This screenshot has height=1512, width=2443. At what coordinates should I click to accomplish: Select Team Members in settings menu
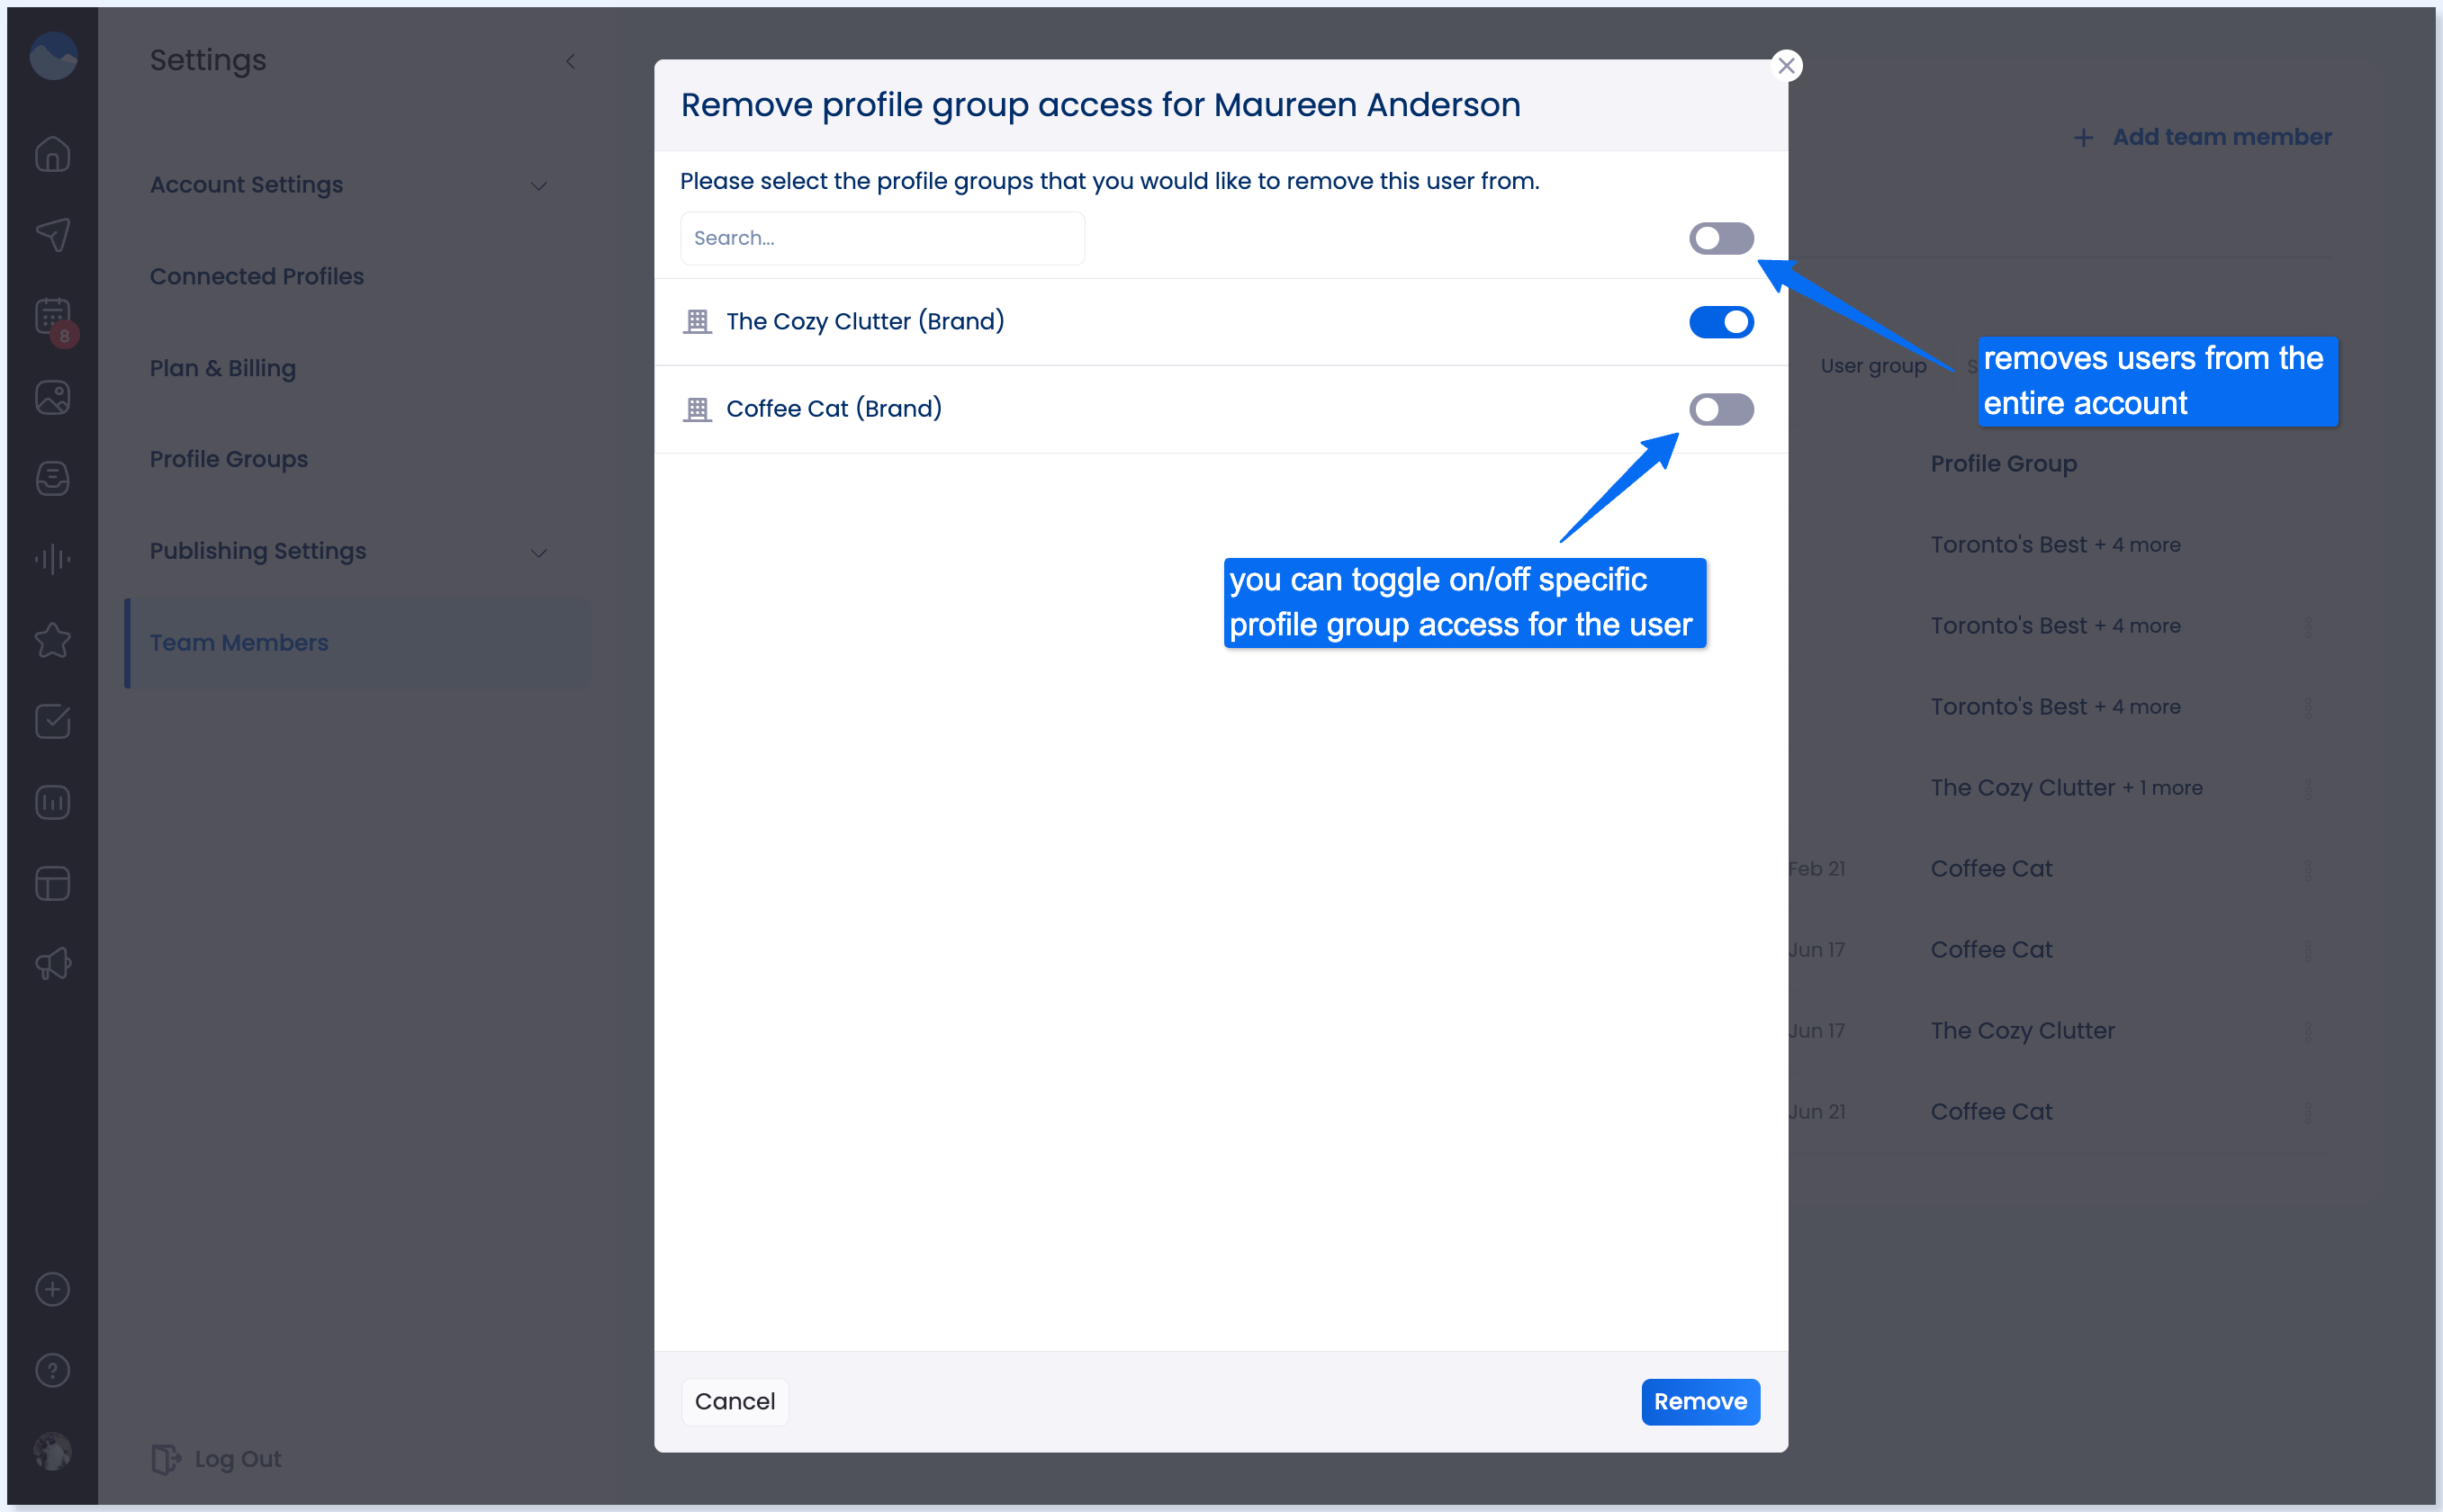point(359,643)
